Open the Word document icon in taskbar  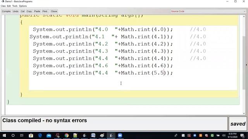[93, 136]
